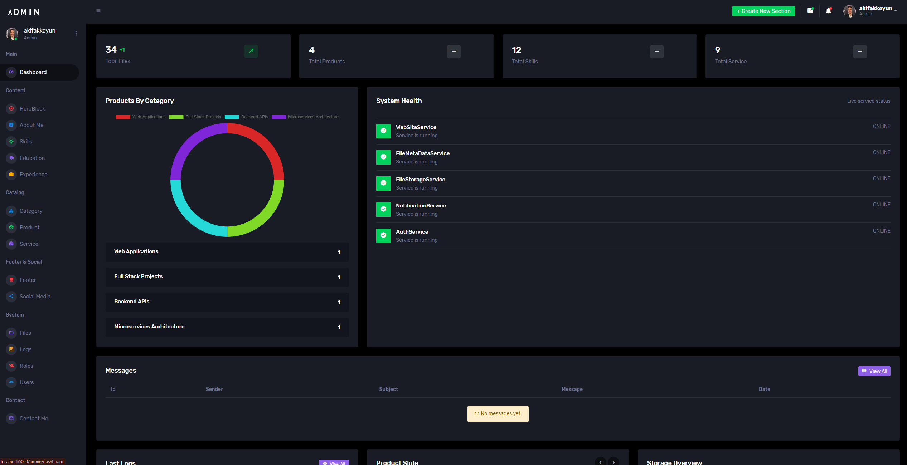
Task: Select the HeroBlock sidebar icon
Action: tap(11, 109)
